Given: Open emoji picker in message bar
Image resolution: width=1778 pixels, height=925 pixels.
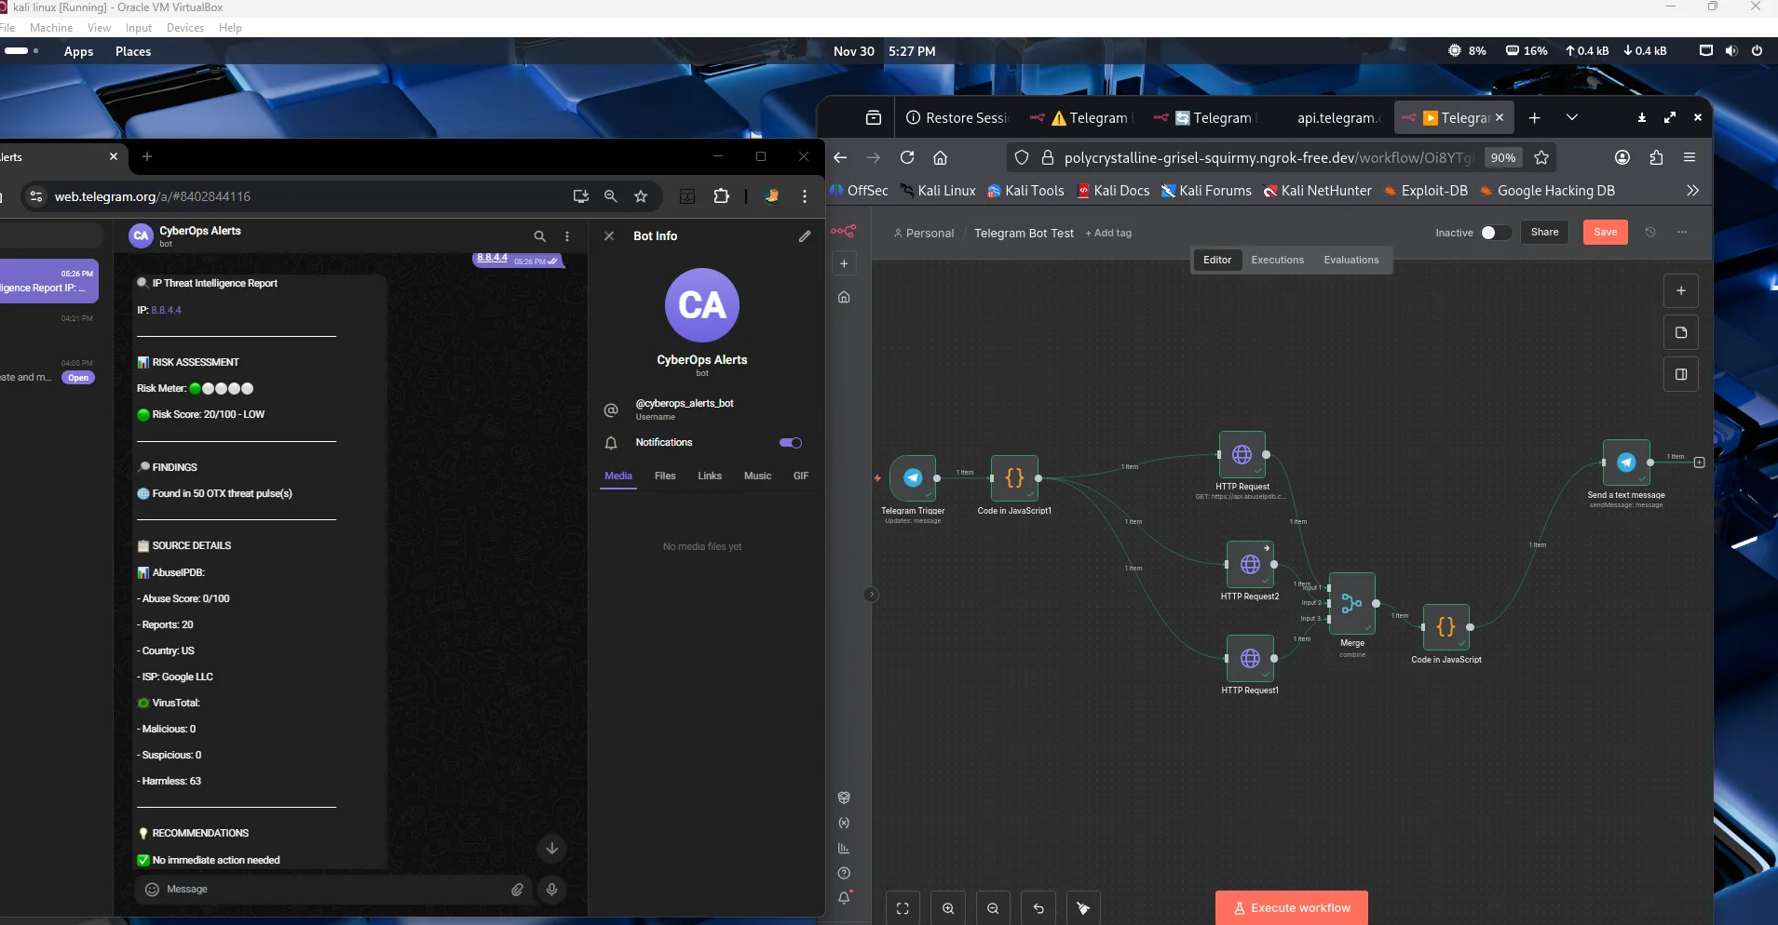Looking at the screenshot, I should coord(152,890).
